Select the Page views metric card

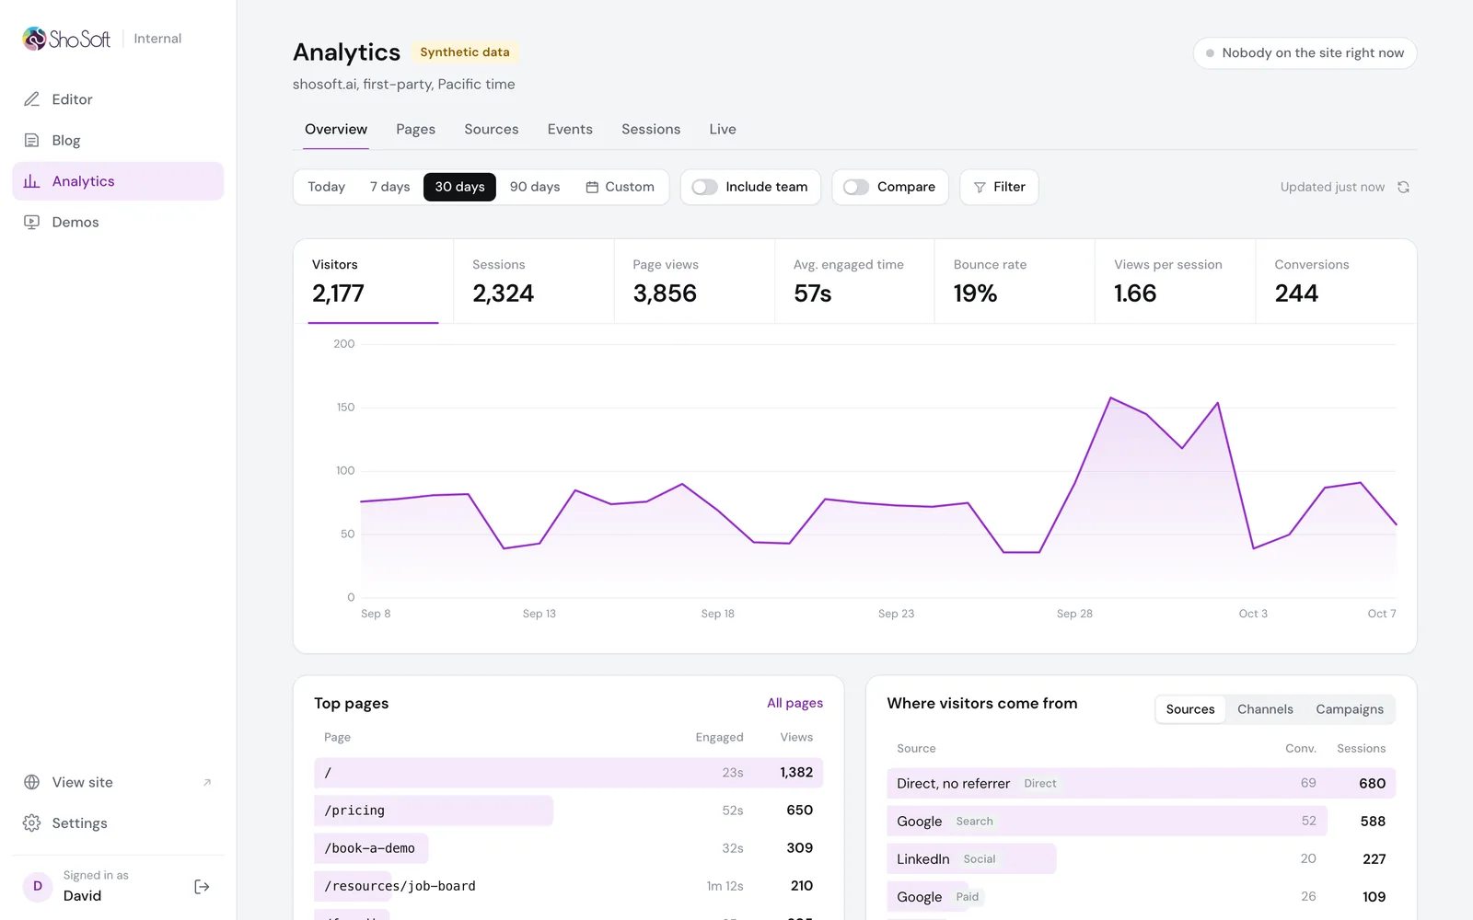pos(694,282)
